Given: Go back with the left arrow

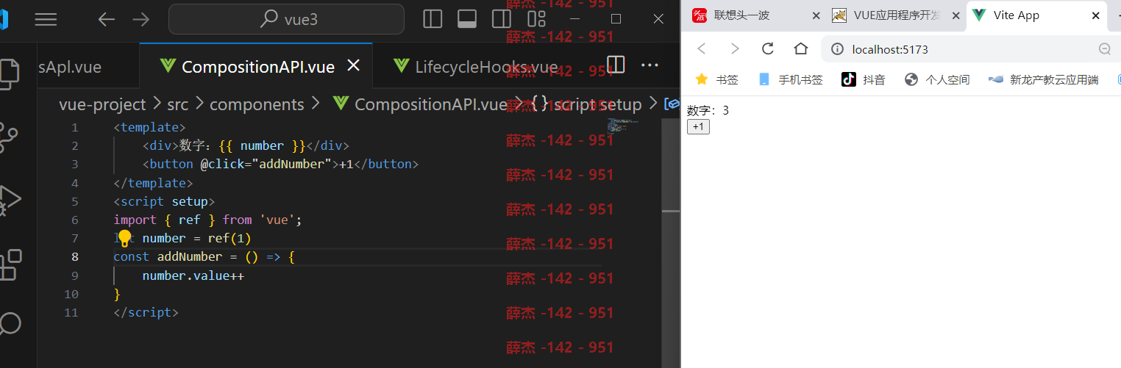Looking at the screenshot, I should pyautogui.click(x=107, y=20).
